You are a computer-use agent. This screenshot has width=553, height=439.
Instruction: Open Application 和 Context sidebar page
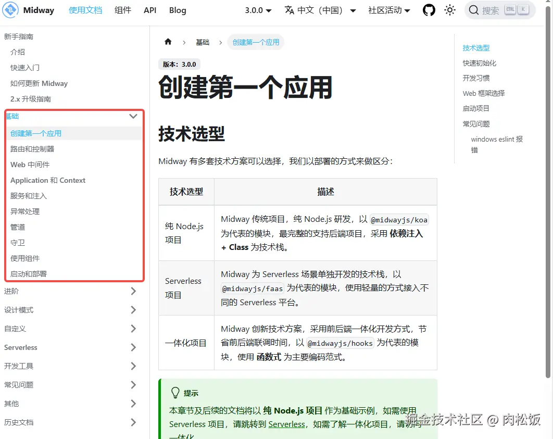tap(48, 180)
